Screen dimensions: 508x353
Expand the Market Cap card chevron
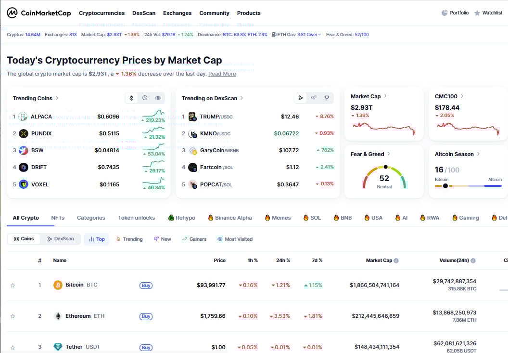tap(385, 96)
